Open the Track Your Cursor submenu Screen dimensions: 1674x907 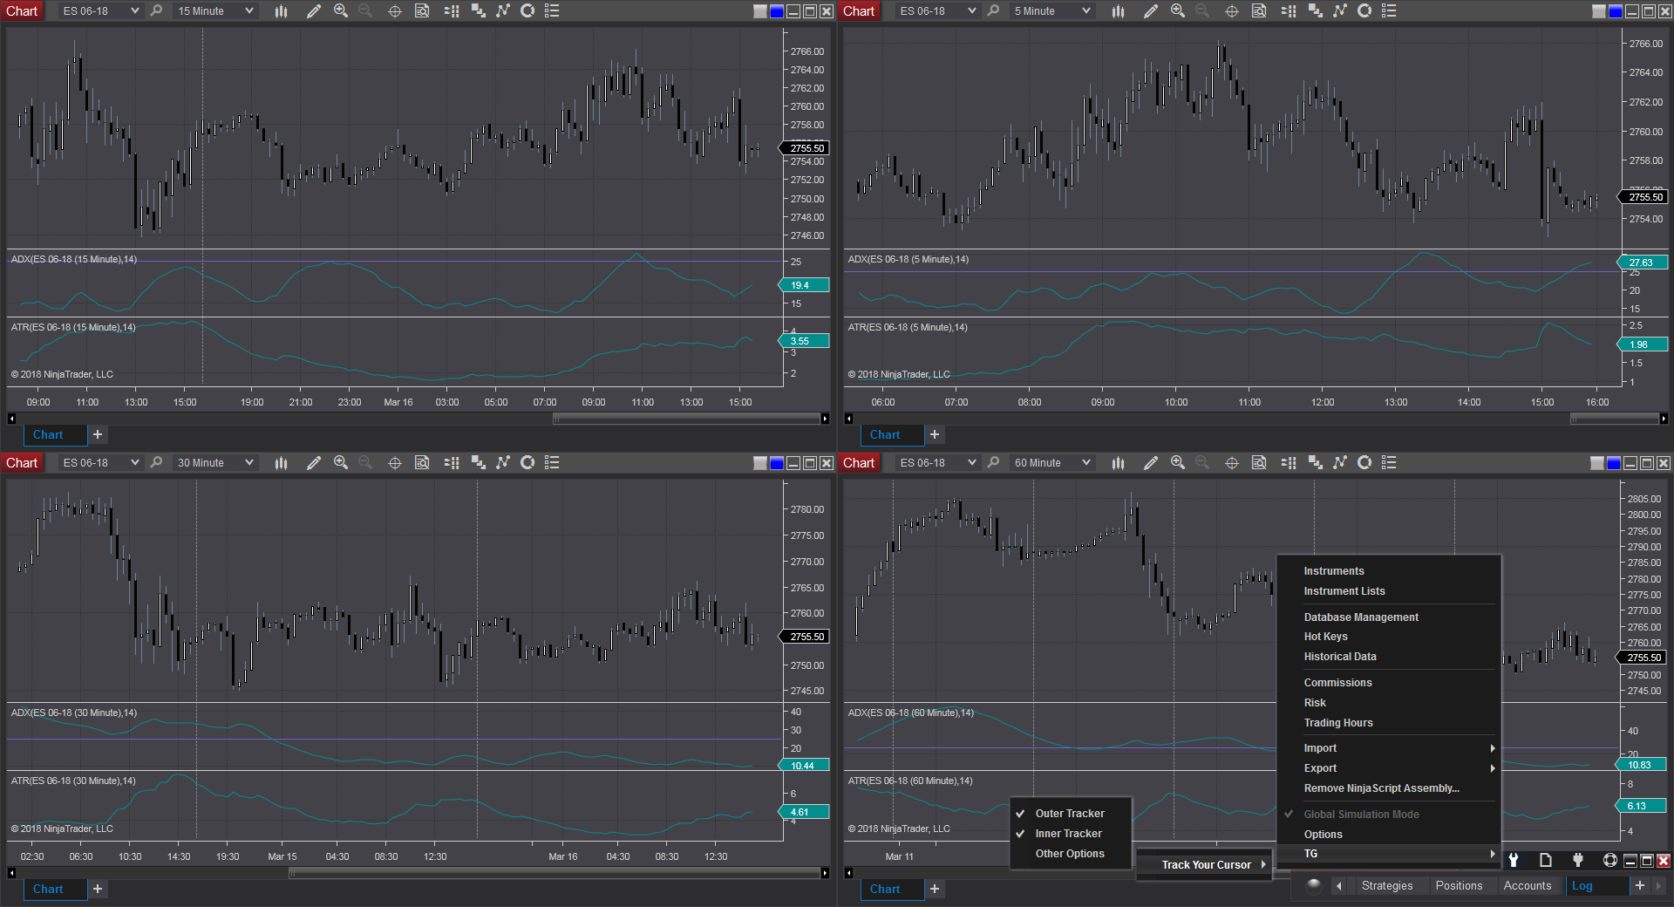pyautogui.click(x=1205, y=865)
